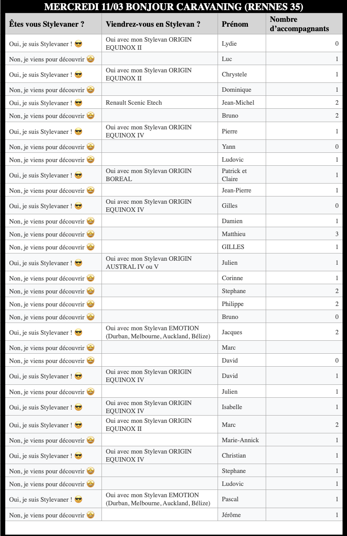Select the "Êtes vous Stylevaner ?" column header

pyautogui.click(x=47, y=24)
